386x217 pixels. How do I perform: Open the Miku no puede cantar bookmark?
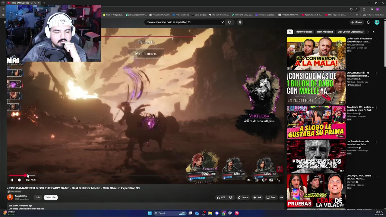tap(335, 15)
